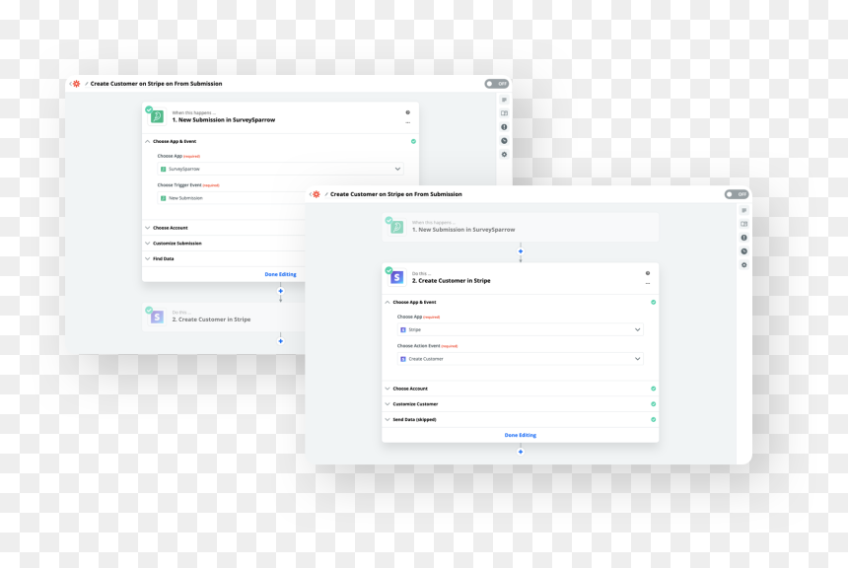
Task: Expand Choose Account section in front window
Action: click(521, 389)
